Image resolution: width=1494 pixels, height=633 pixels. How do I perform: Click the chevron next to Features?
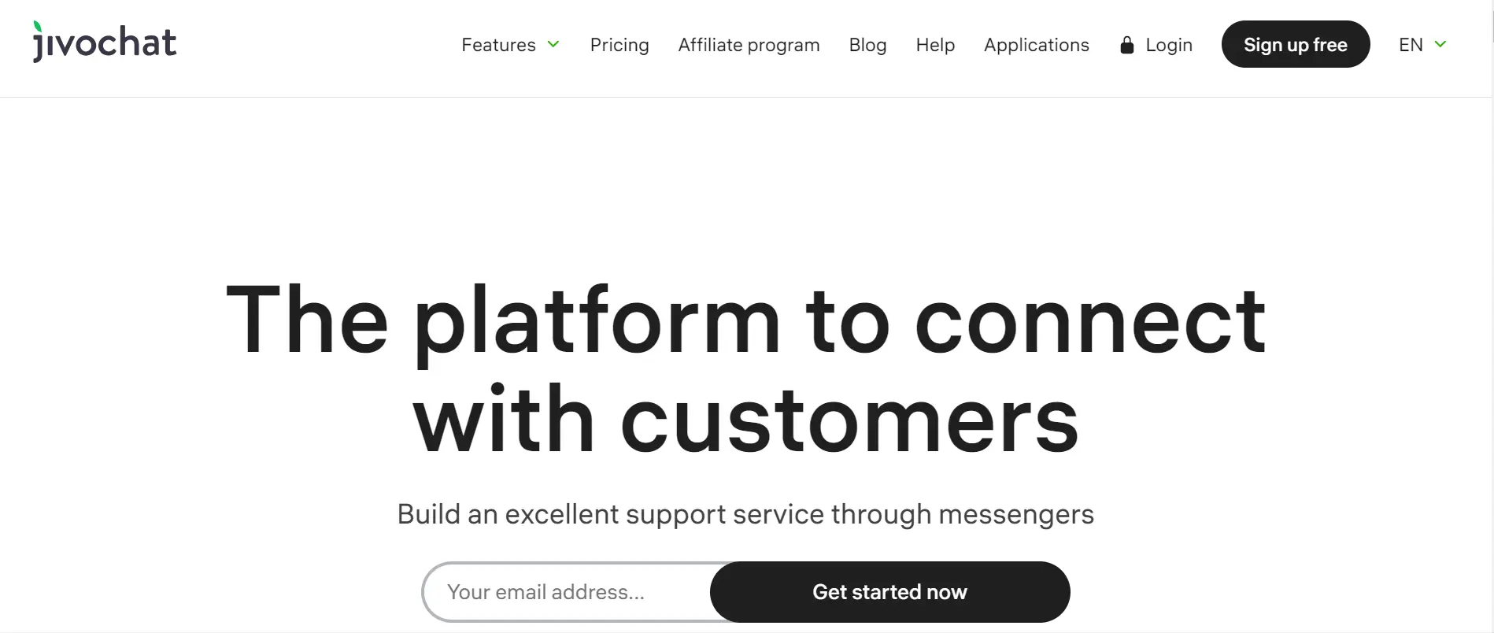pyautogui.click(x=553, y=46)
